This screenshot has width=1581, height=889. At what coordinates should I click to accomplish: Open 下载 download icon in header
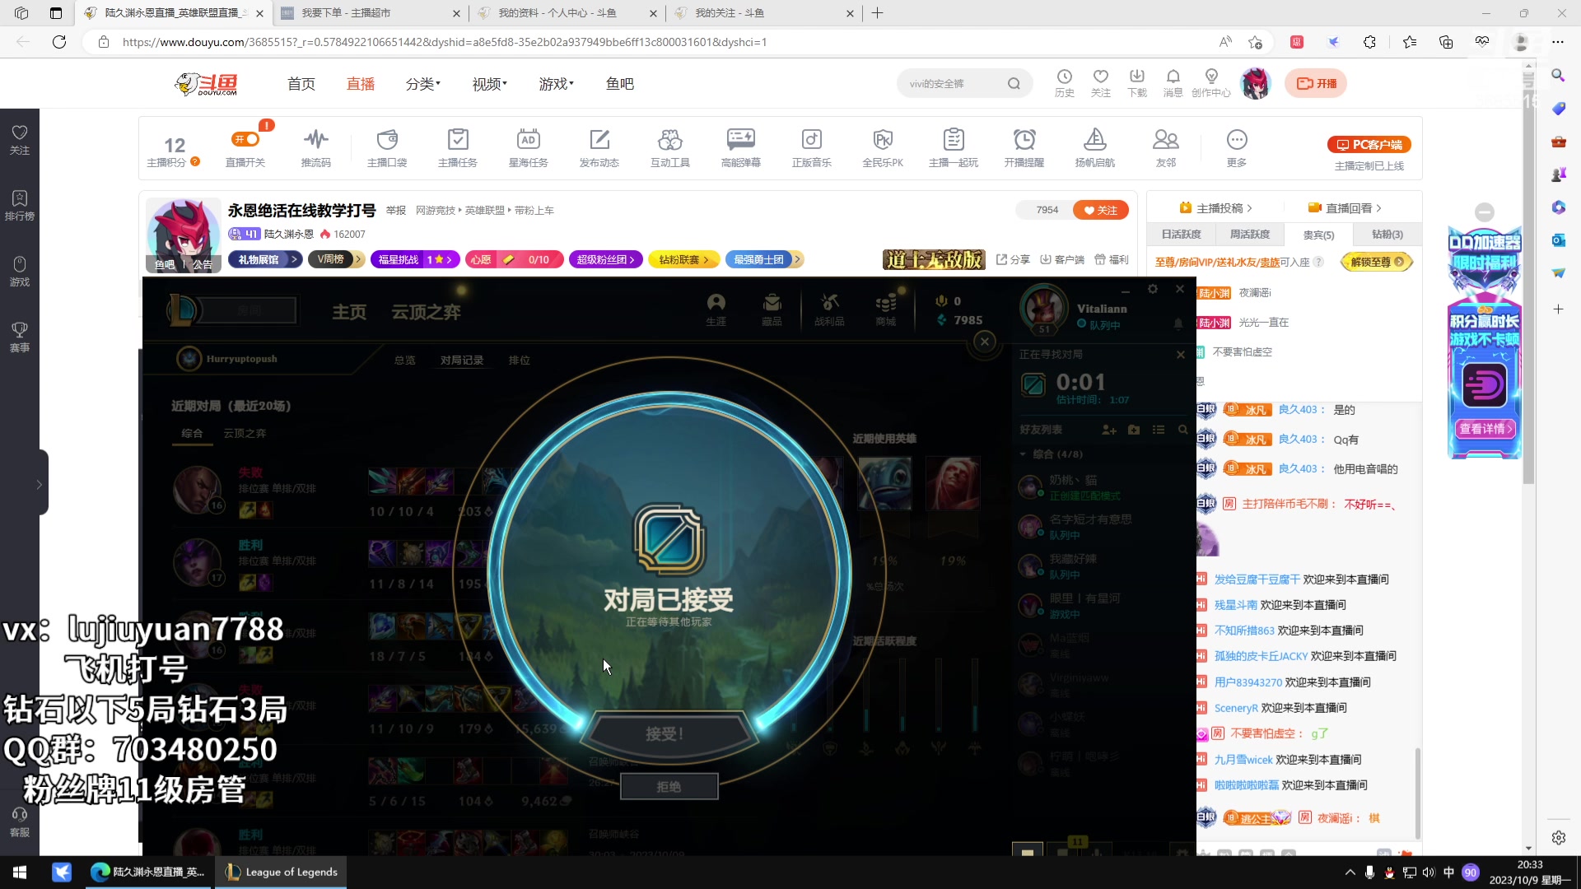tap(1137, 83)
